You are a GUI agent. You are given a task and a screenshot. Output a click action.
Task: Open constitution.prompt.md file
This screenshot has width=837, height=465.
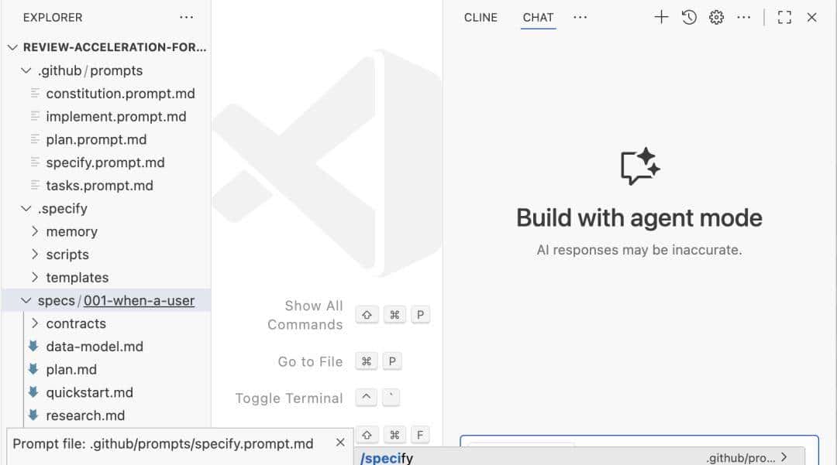point(120,94)
